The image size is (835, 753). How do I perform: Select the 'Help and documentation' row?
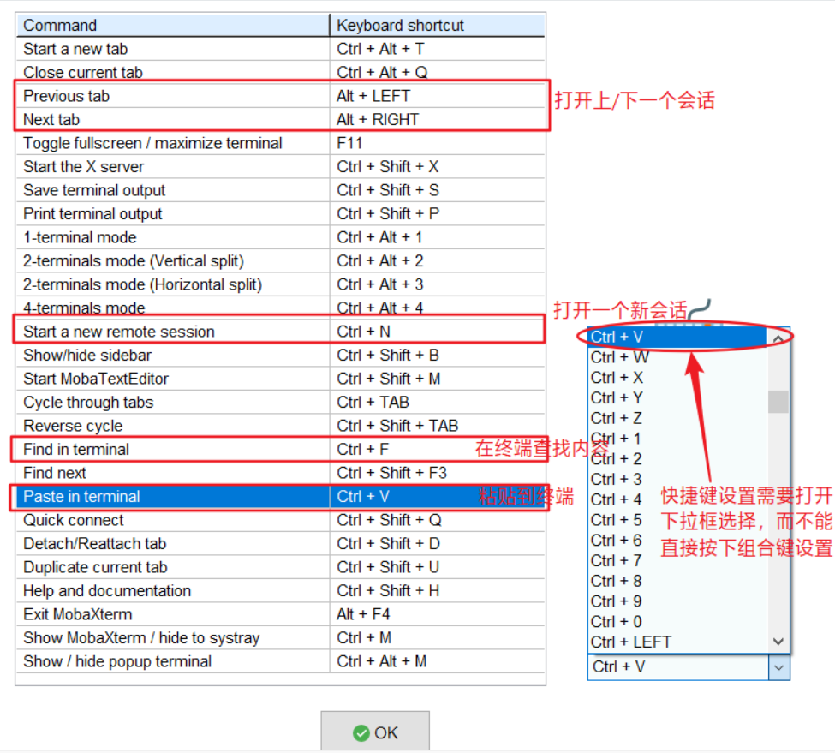281,590
